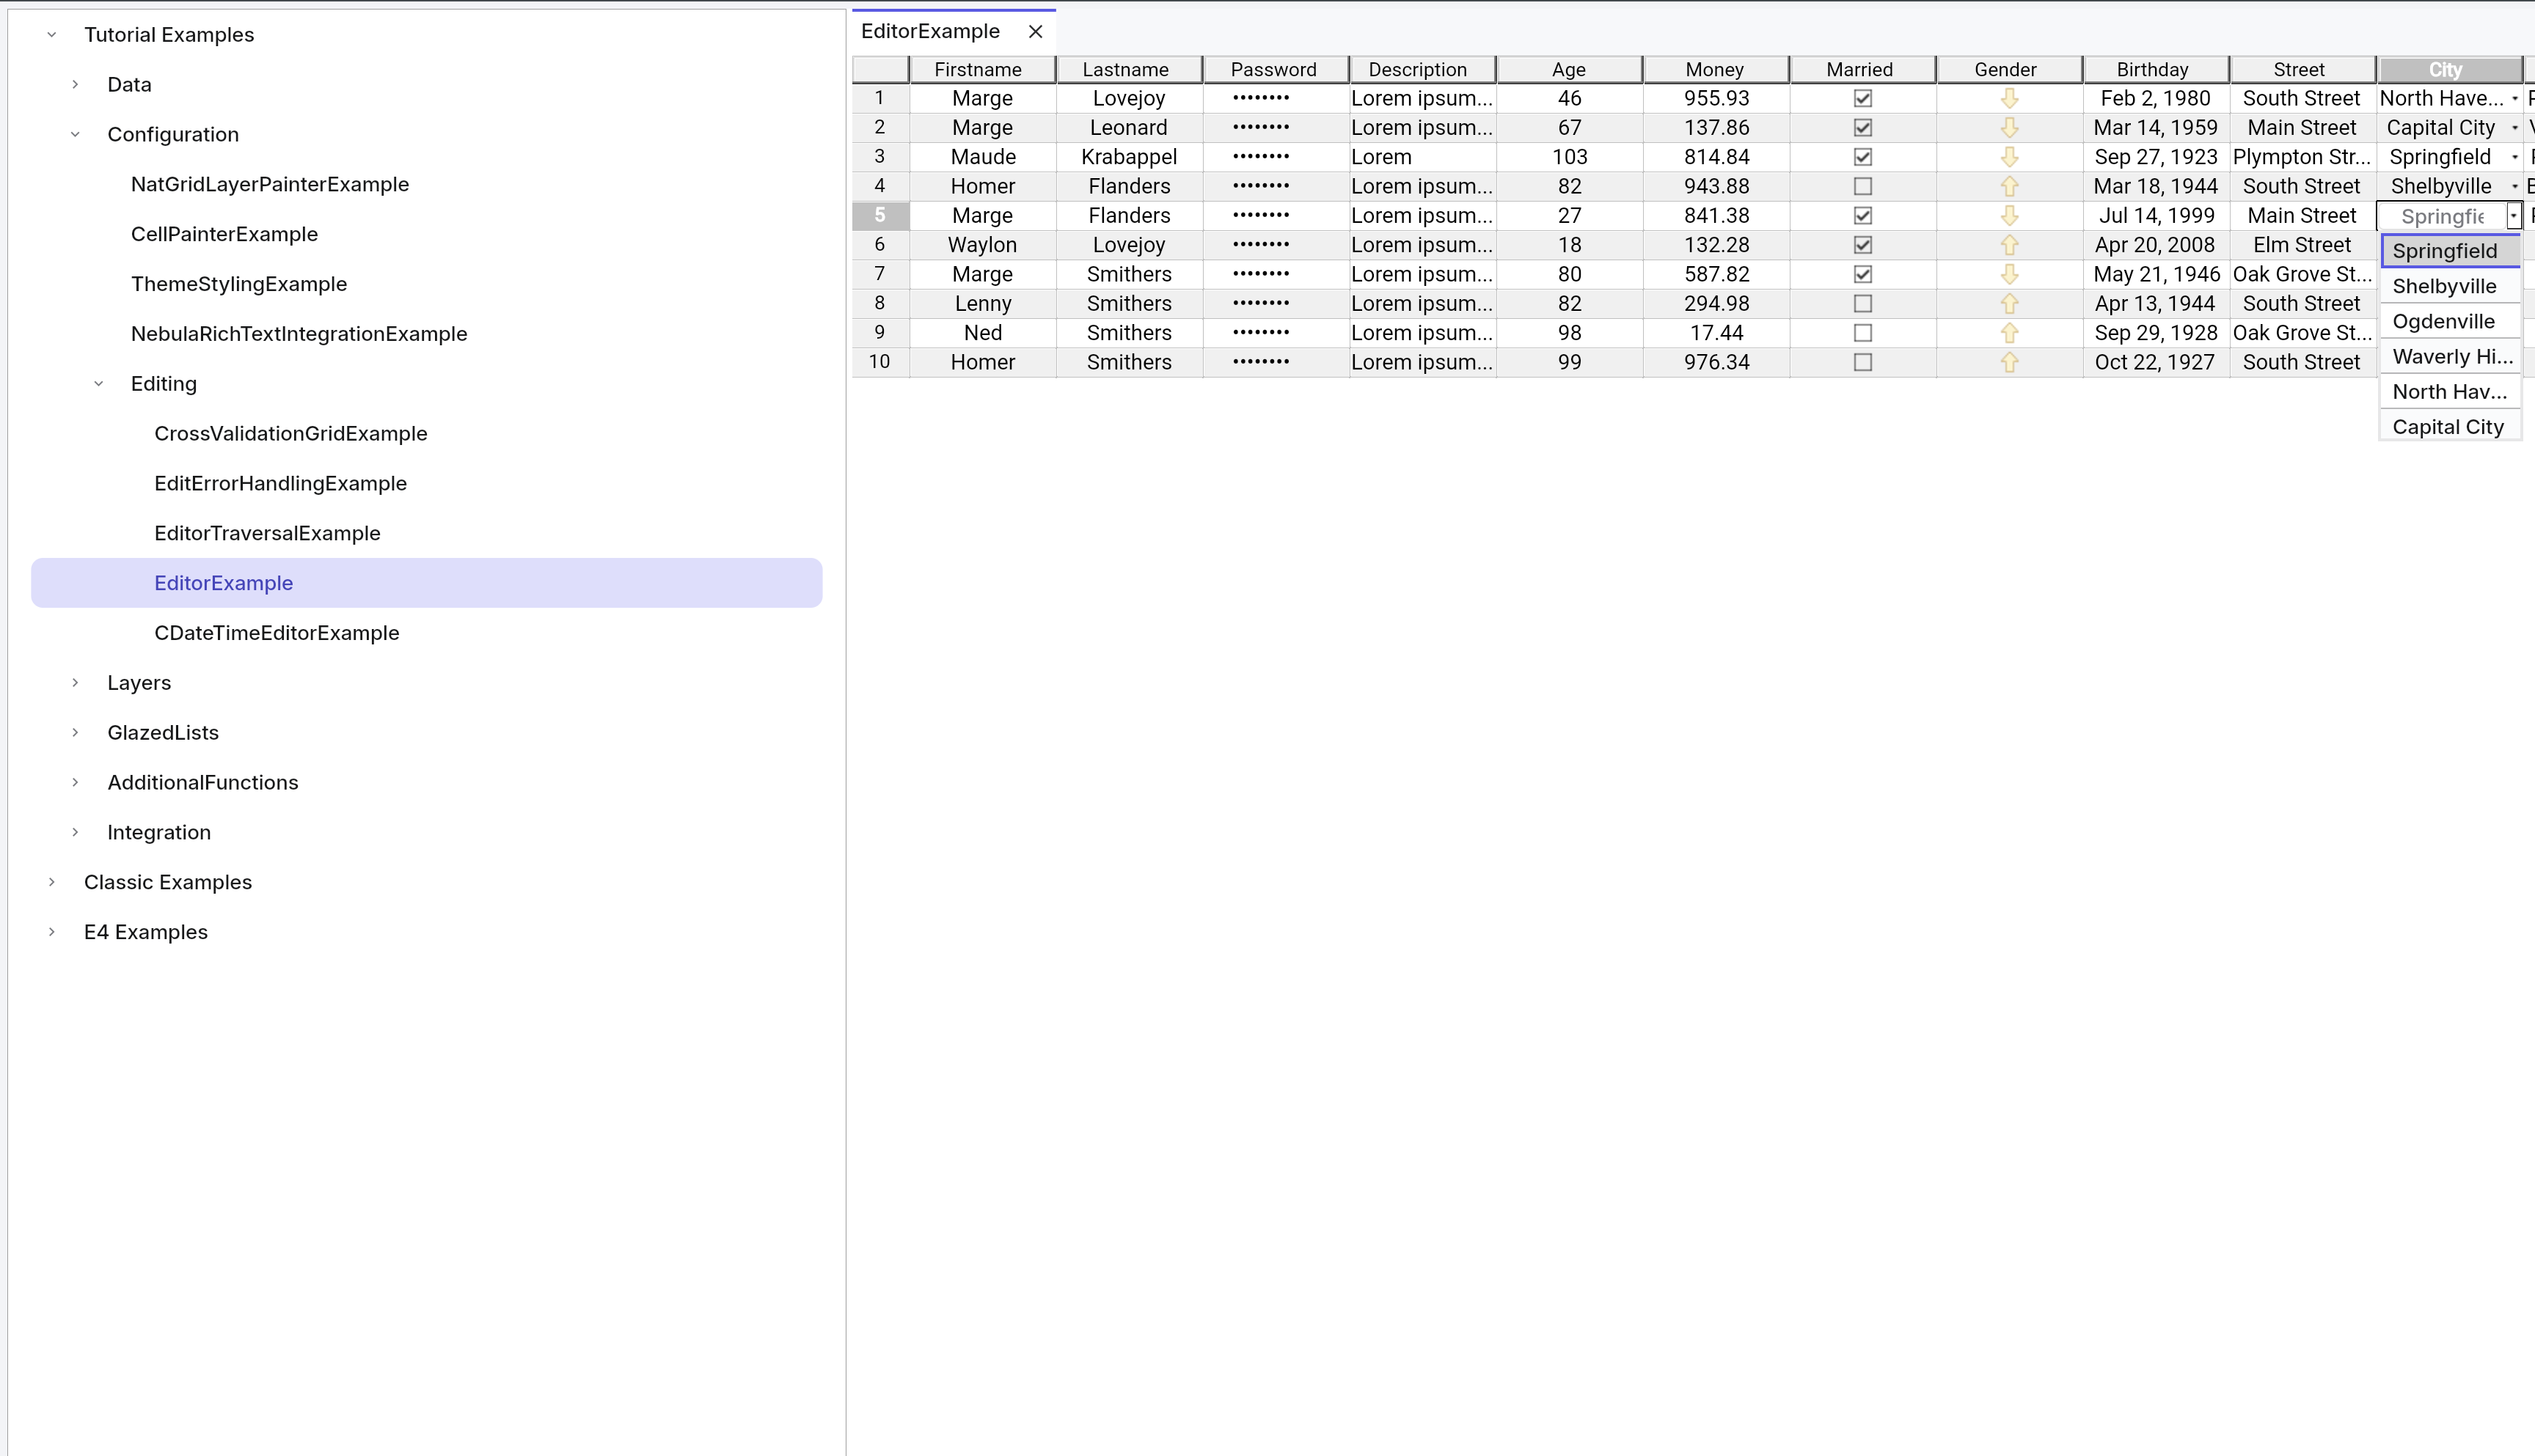Click the gender arrow icon in row 7
2535x1456 pixels.
[x=2009, y=274]
